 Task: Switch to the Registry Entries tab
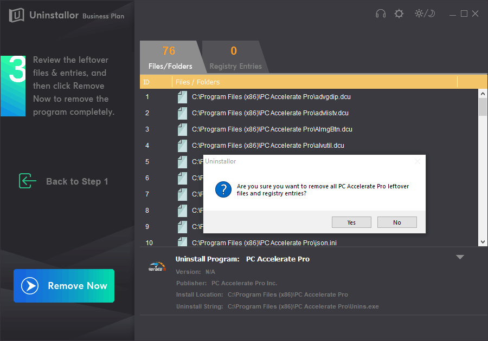(235, 57)
